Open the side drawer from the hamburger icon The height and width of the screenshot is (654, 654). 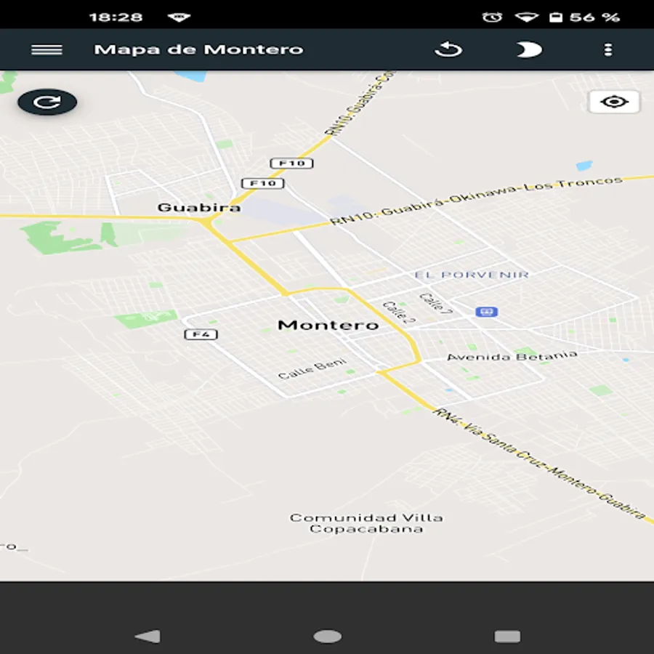point(46,49)
